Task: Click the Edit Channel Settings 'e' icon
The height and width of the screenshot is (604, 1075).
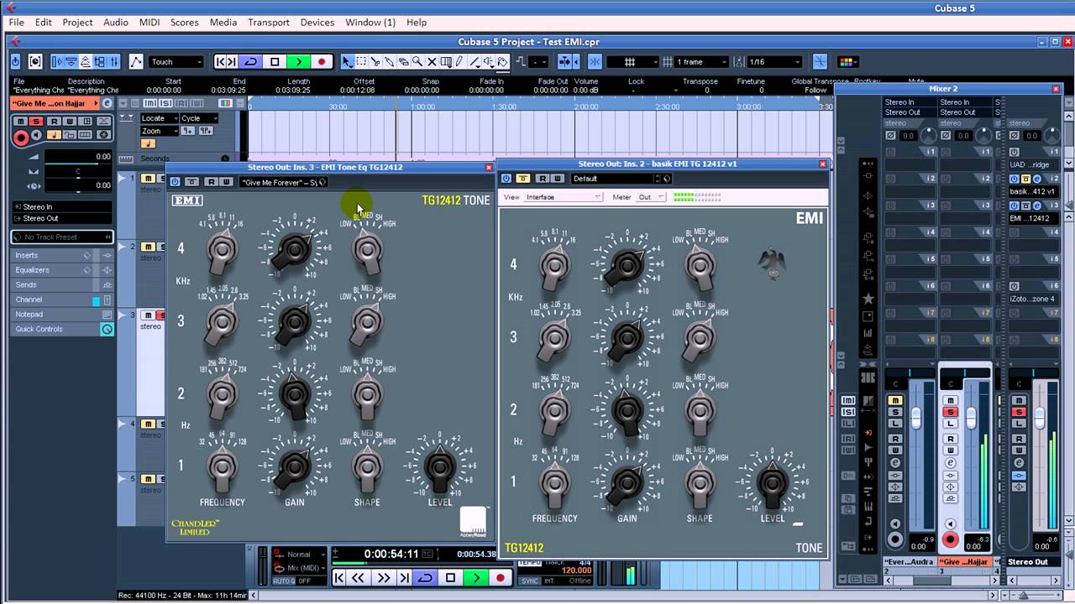Action: [x=107, y=103]
